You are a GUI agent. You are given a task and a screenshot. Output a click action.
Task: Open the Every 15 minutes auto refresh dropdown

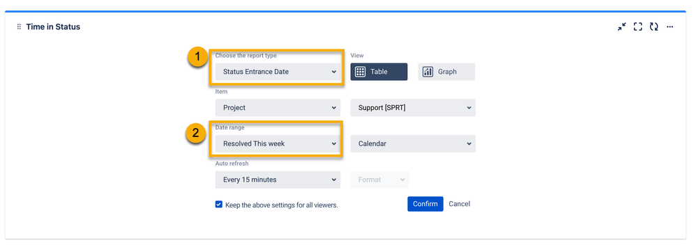click(278, 180)
